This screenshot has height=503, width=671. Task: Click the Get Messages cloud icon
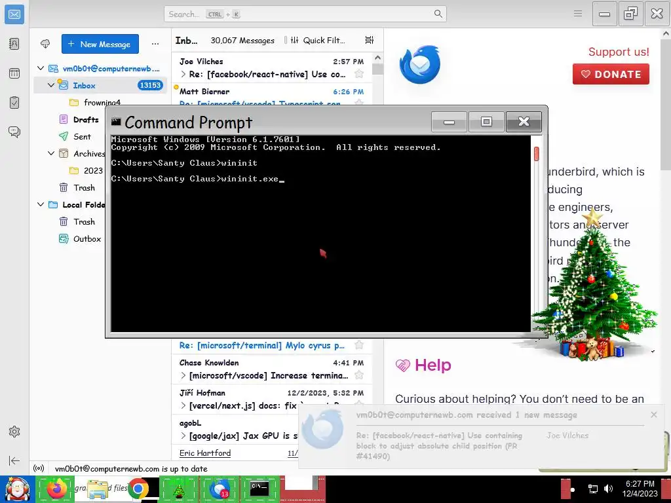click(x=45, y=44)
